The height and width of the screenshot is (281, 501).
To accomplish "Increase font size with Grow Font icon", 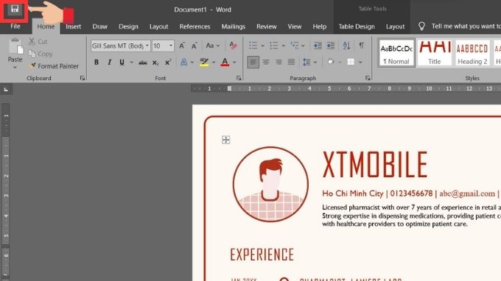I will click(182, 46).
